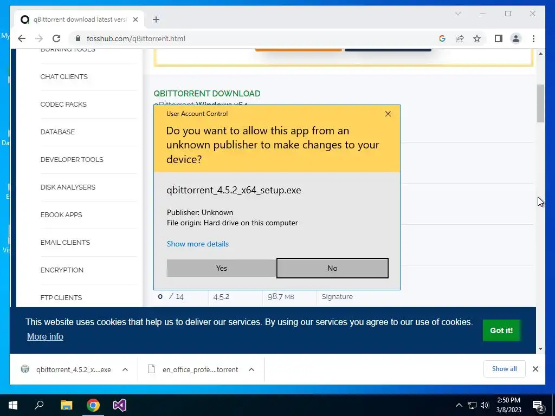Screen dimensions: 555x416
Task: Open EMAIL CLIENTS category
Action: 65,242
